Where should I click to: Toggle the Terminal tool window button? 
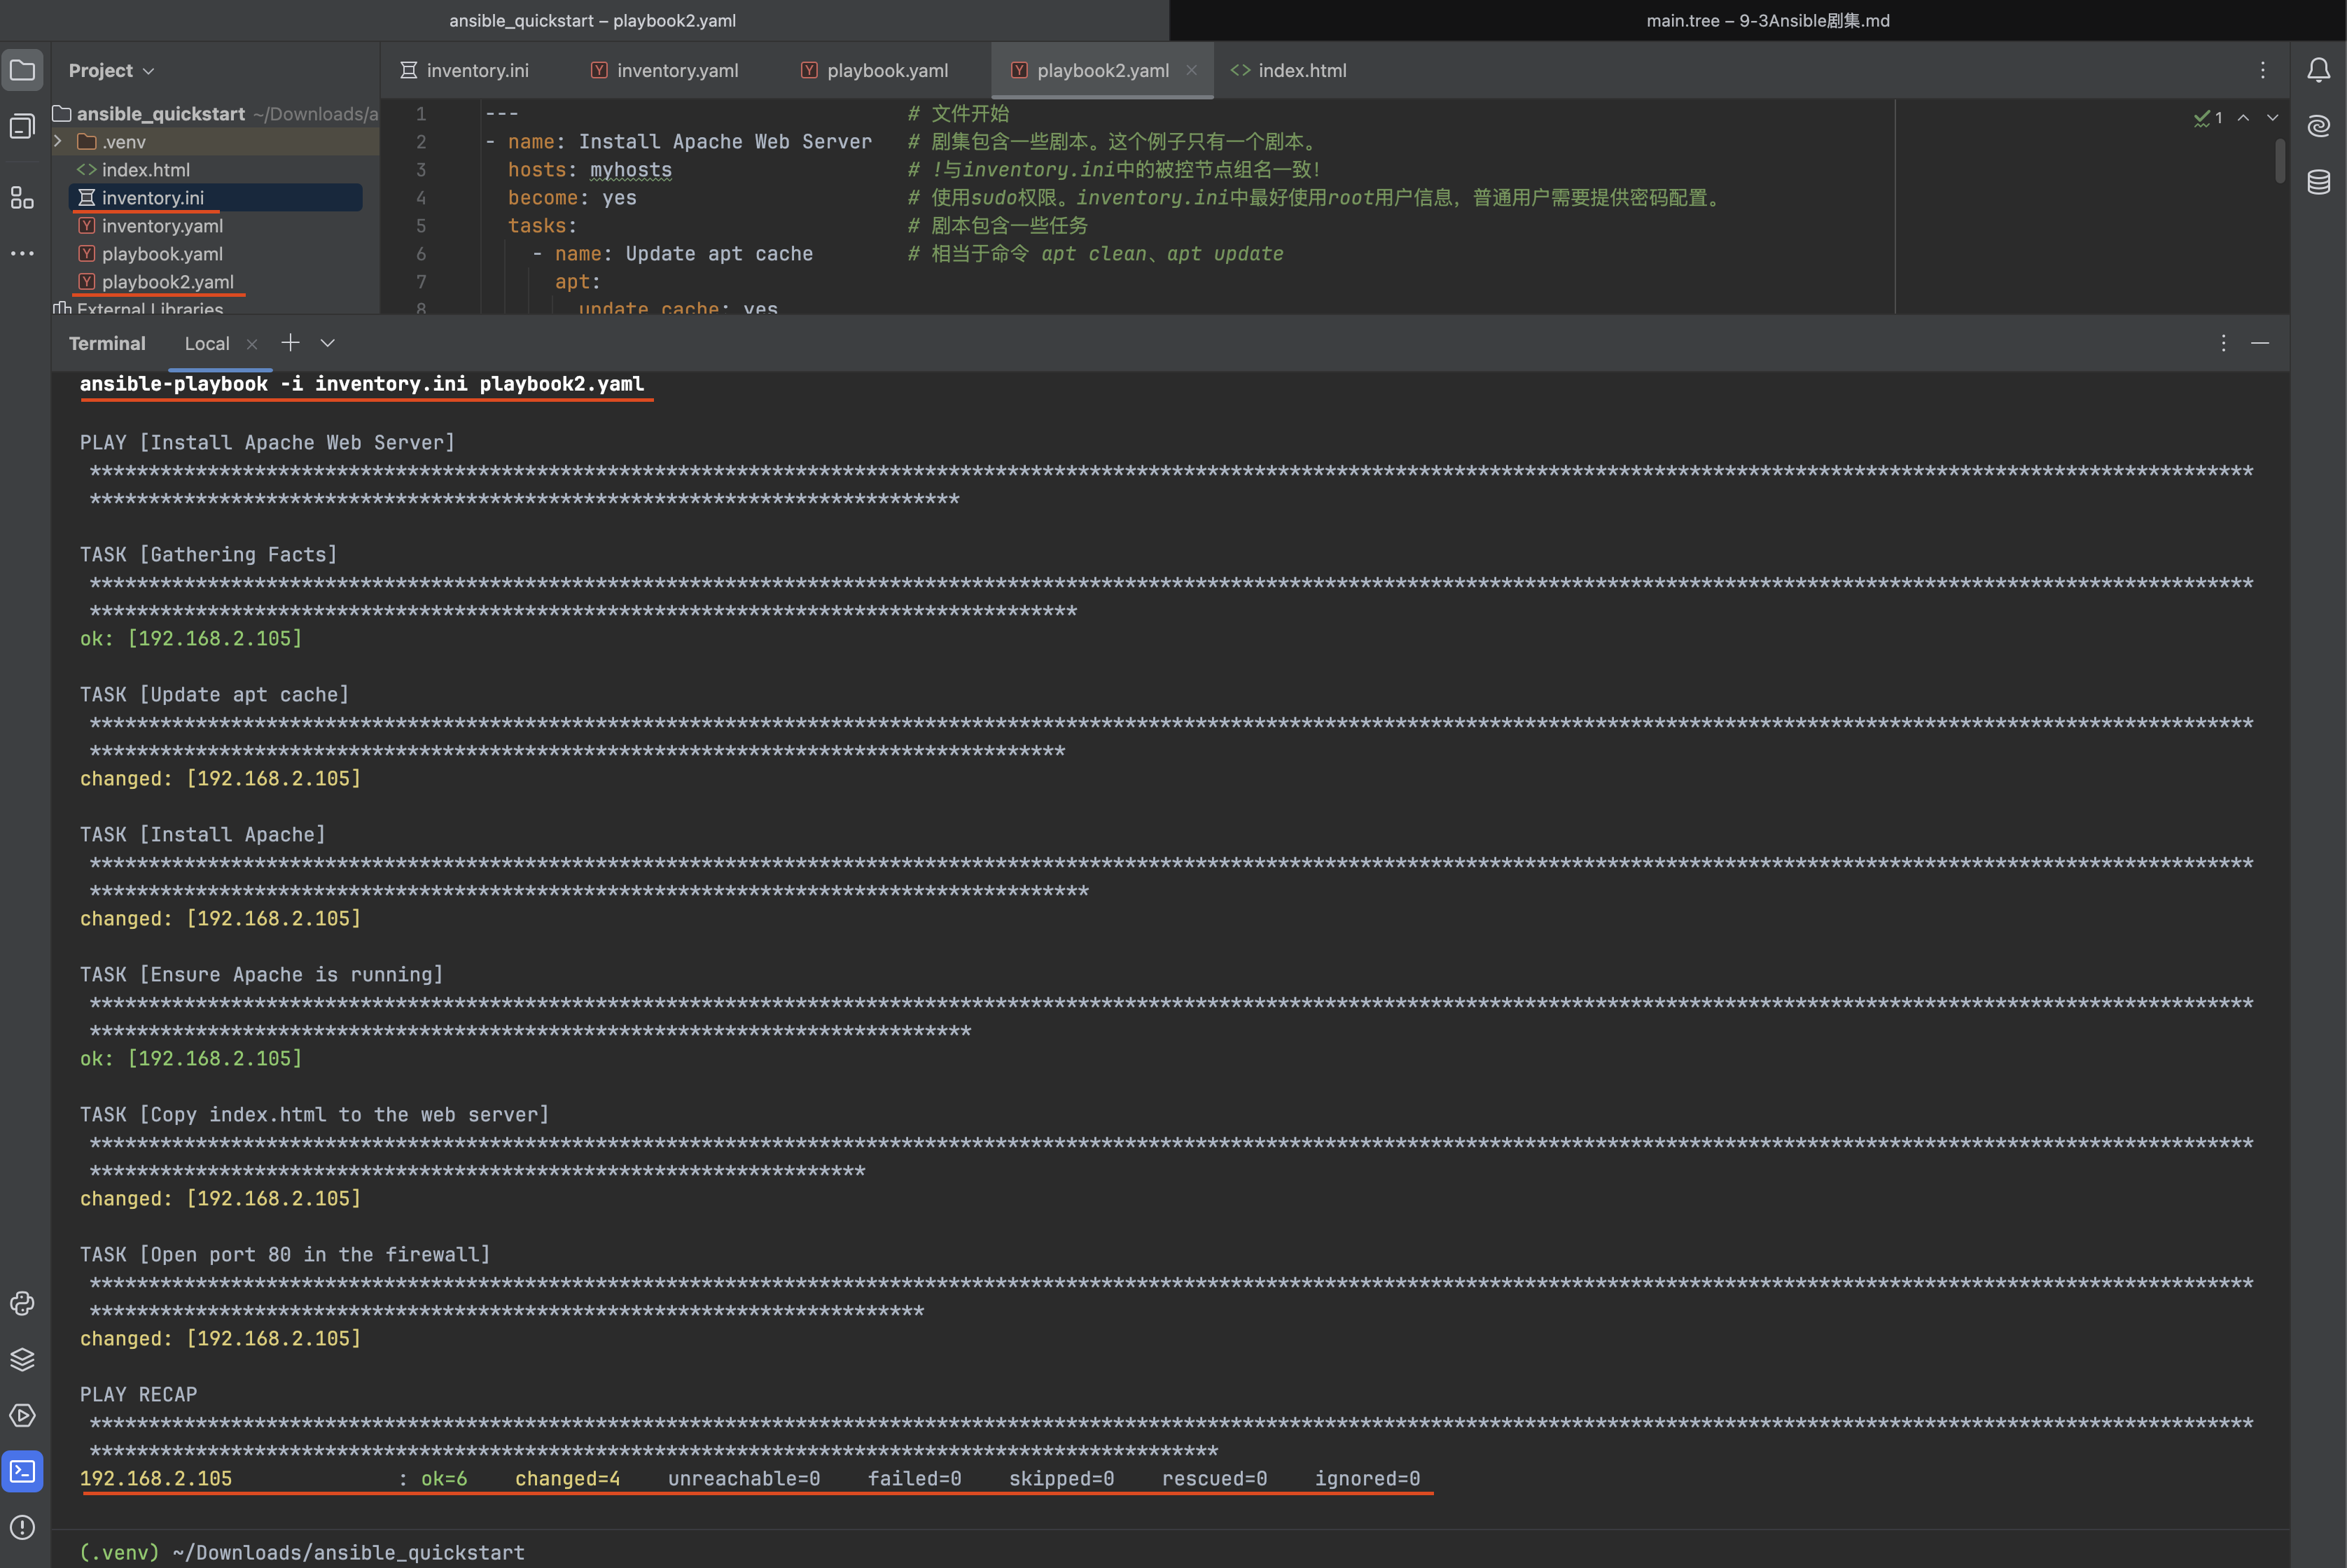tap(22, 1471)
